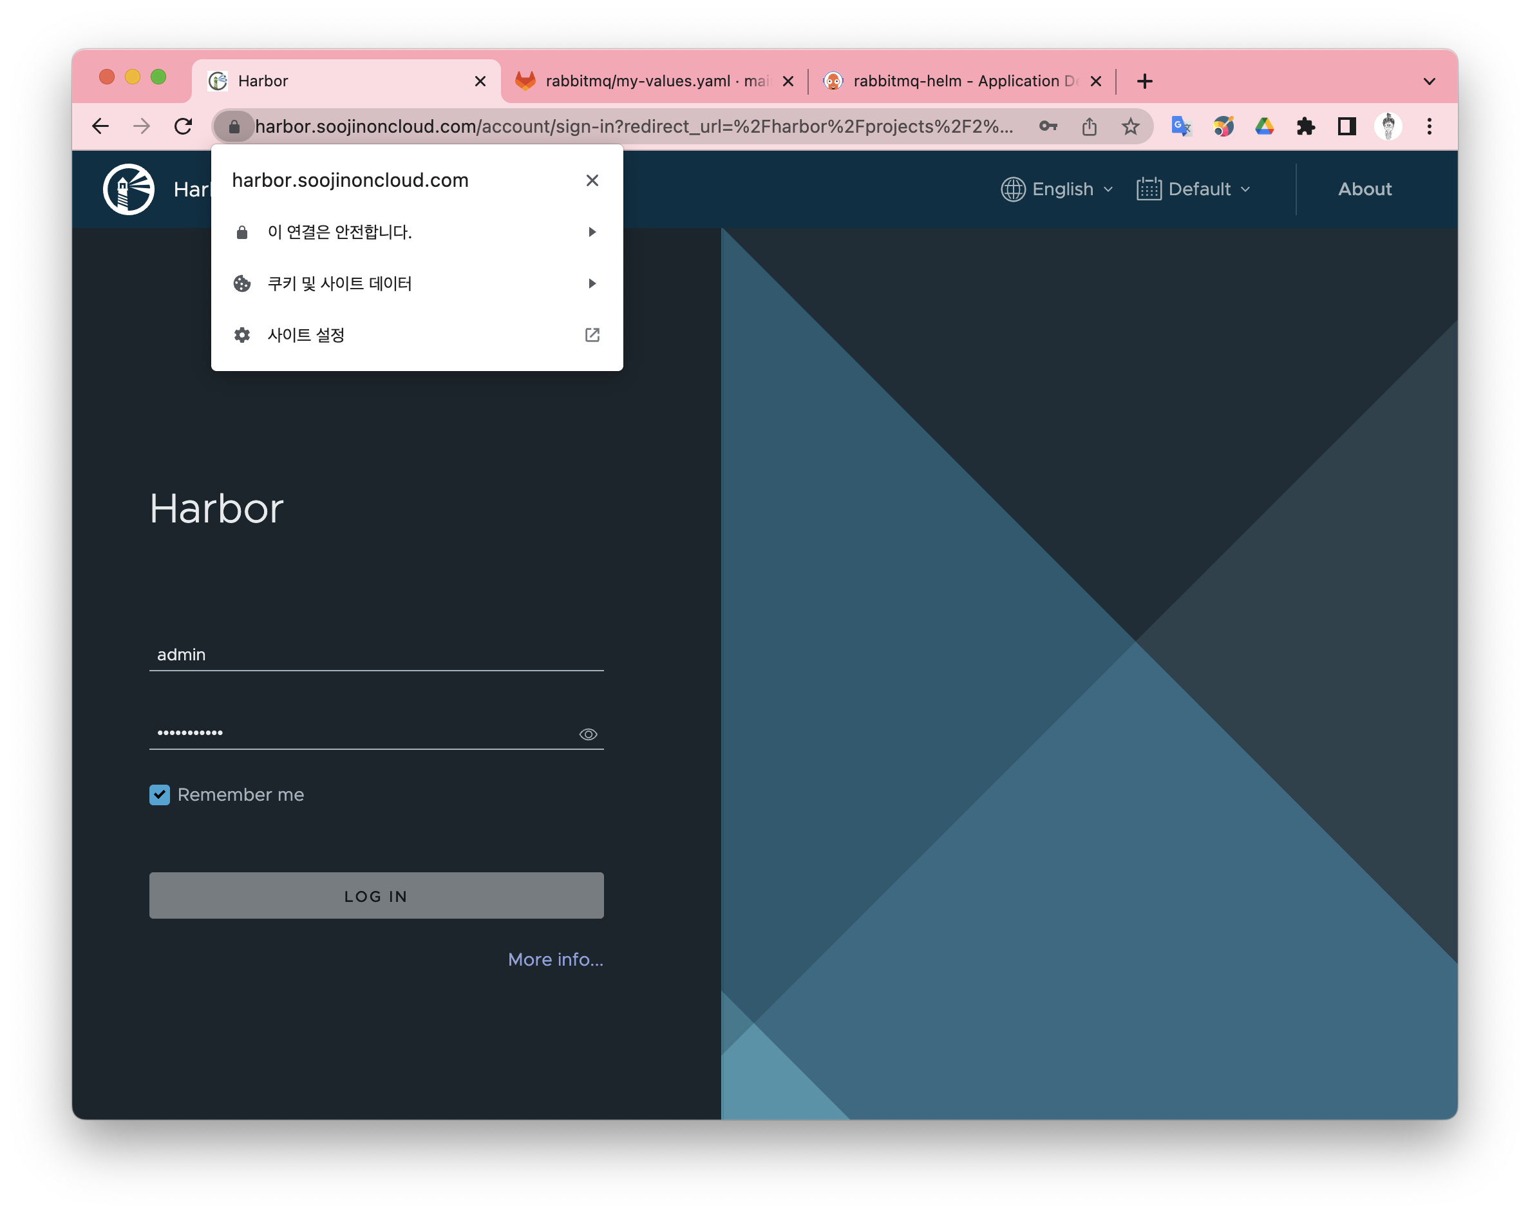Viewport: 1530px width, 1215px height.
Task: Click the admin username input field
Action: (x=376, y=654)
